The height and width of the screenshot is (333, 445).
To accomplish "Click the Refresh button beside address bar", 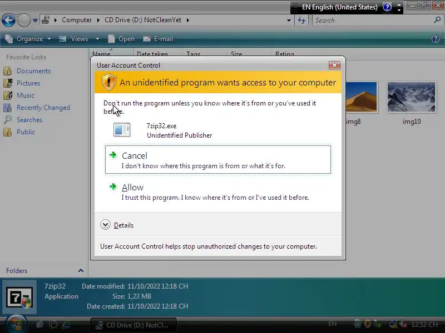I will click(x=301, y=21).
